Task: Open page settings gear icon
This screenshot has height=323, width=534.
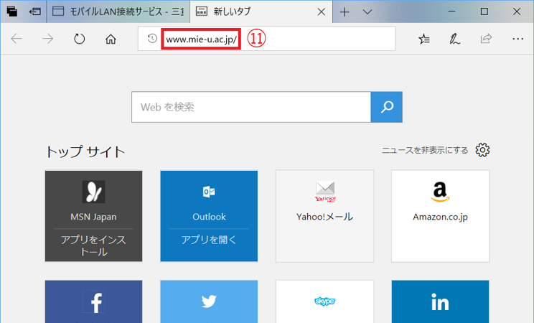Action: point(482,150)
